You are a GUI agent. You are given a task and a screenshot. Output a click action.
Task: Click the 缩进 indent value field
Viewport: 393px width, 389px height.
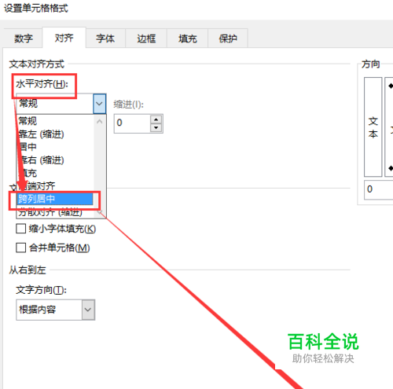132,123
